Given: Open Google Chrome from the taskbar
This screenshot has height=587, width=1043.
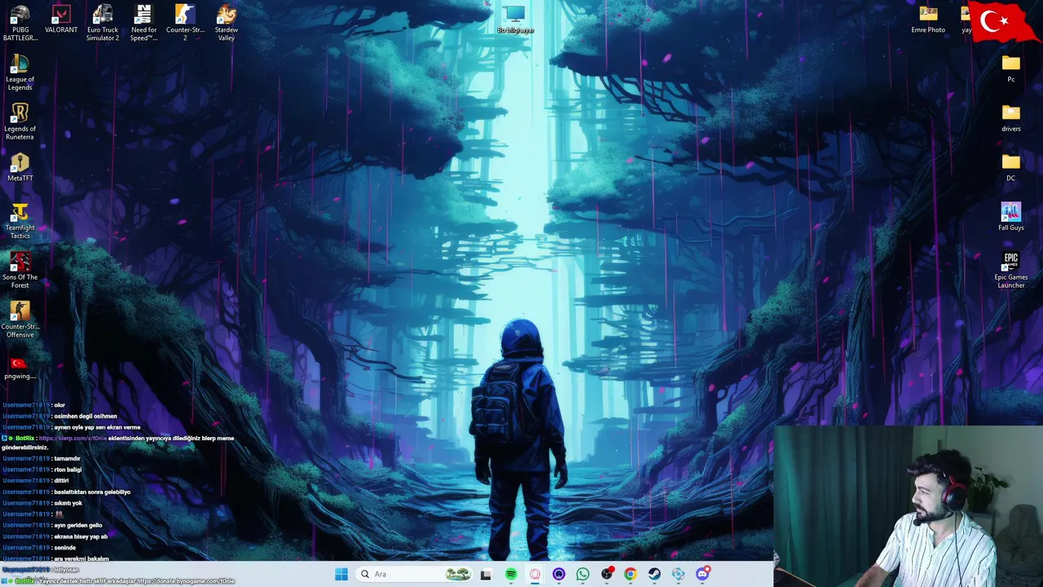Looking at the screenshot, I should pos(631,574).
